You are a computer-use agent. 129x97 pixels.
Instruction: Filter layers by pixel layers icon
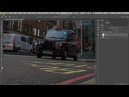[x=110, y=27]
